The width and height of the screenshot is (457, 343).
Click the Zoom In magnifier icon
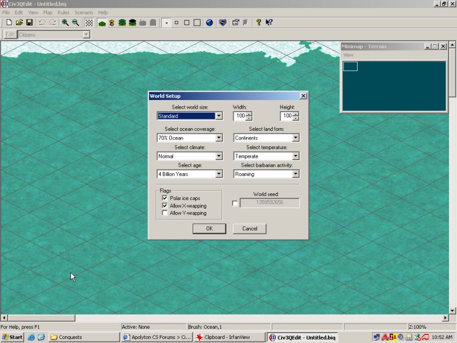click(x=65, y=23)
